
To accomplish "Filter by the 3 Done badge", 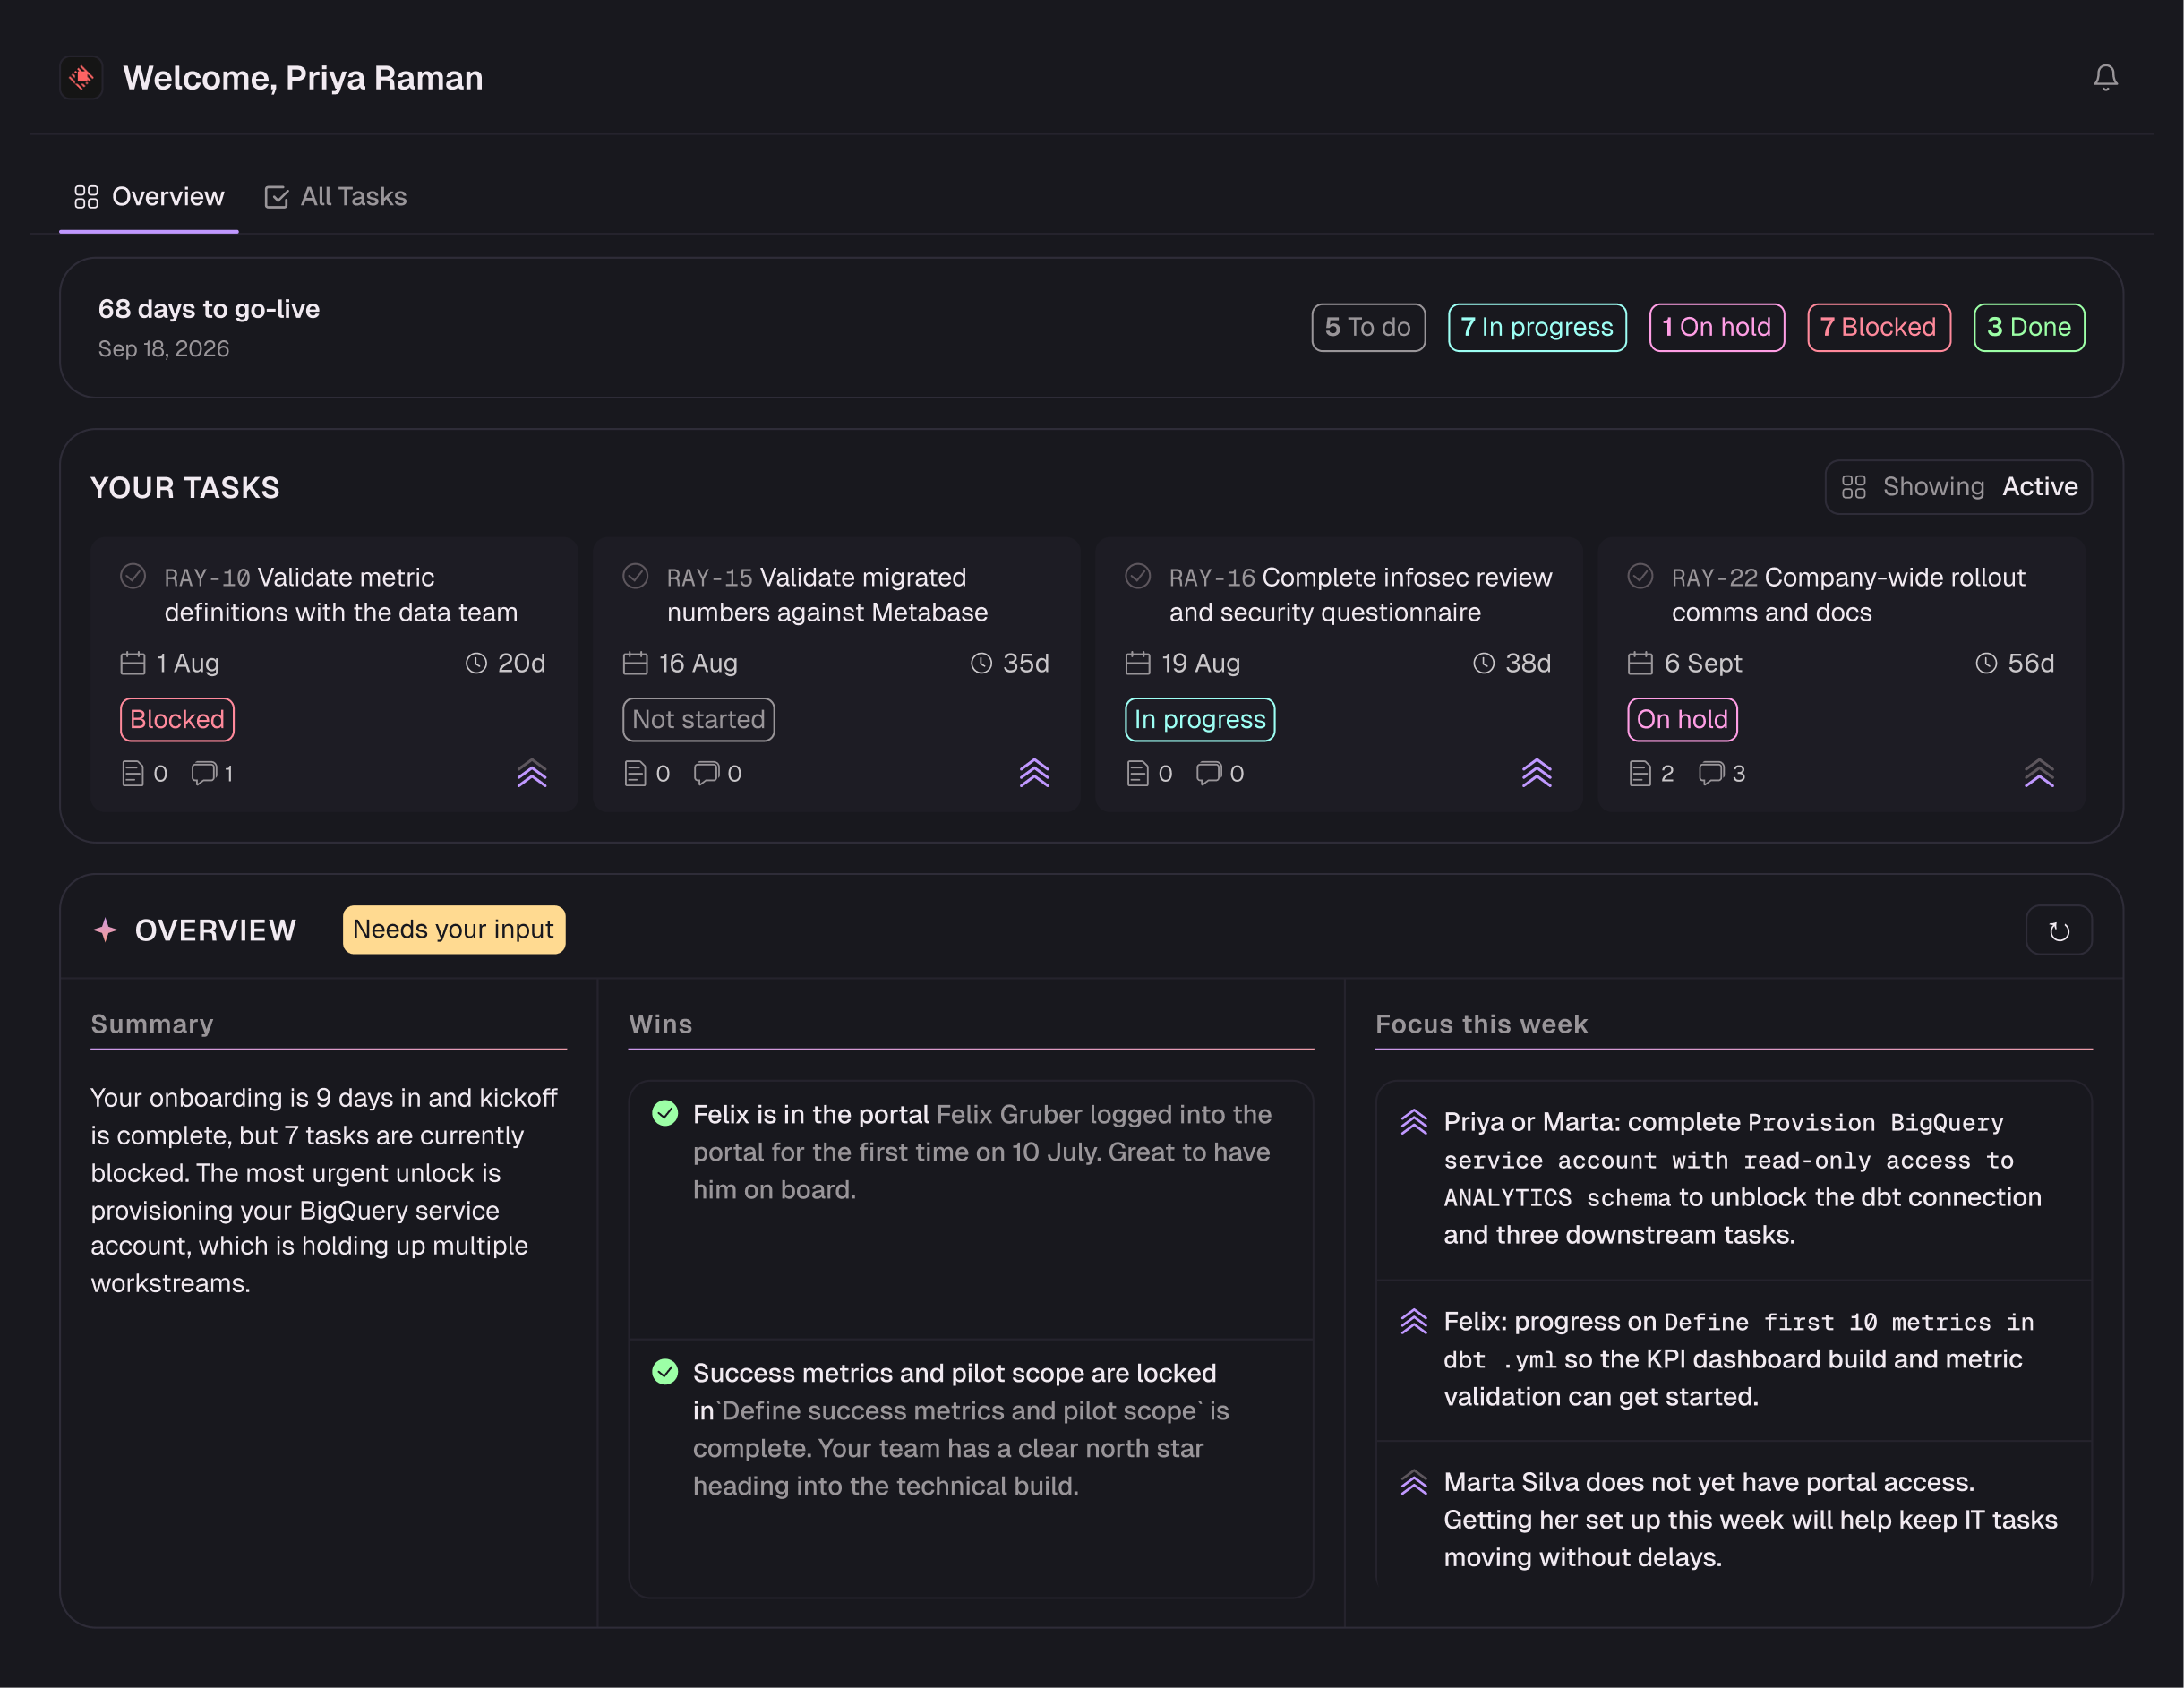I will [2028, 327].
